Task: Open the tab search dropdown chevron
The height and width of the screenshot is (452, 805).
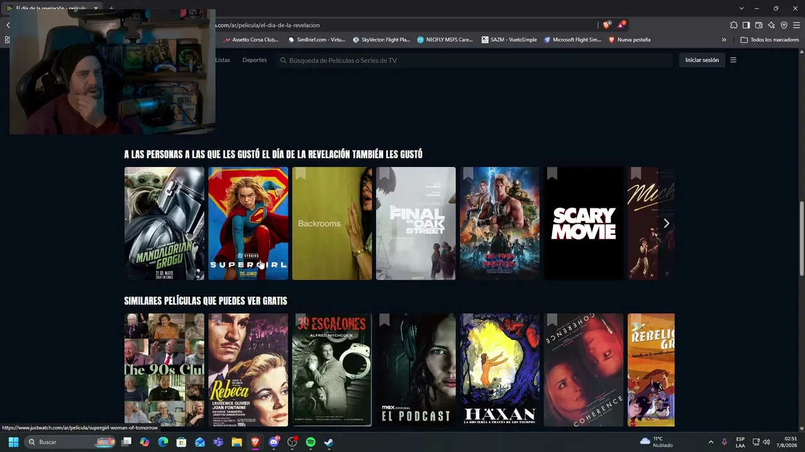Action: coord(741,8)
